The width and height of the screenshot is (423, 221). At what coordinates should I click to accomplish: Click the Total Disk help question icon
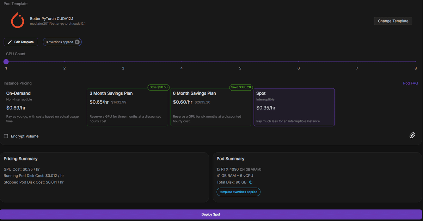(251, 182)
